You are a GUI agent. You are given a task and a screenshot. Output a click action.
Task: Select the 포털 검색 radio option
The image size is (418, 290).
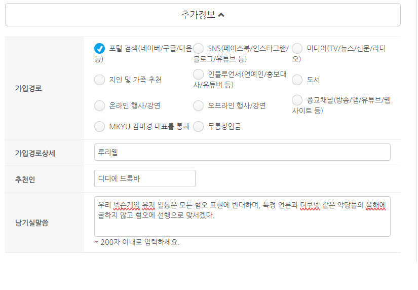pyautogui.click(x=99, y=49)
